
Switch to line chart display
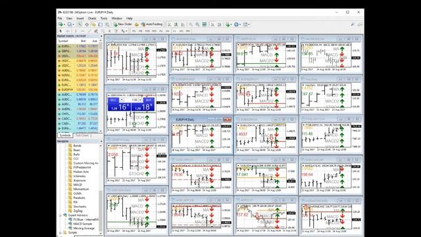pos(183,24)
